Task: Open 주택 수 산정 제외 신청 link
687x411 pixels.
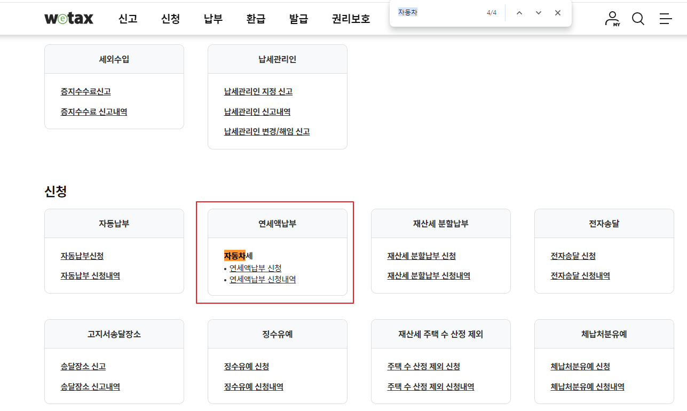Action: [x=424, y=367]
